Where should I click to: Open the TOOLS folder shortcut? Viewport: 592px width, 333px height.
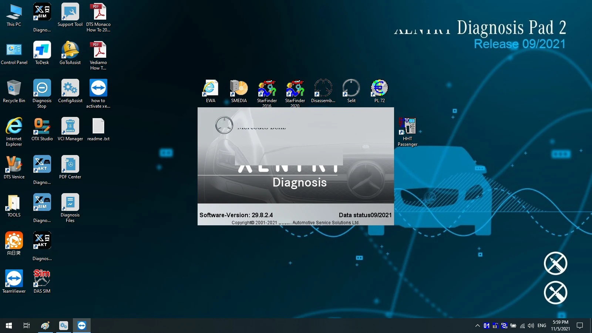(x=14, y=206)
